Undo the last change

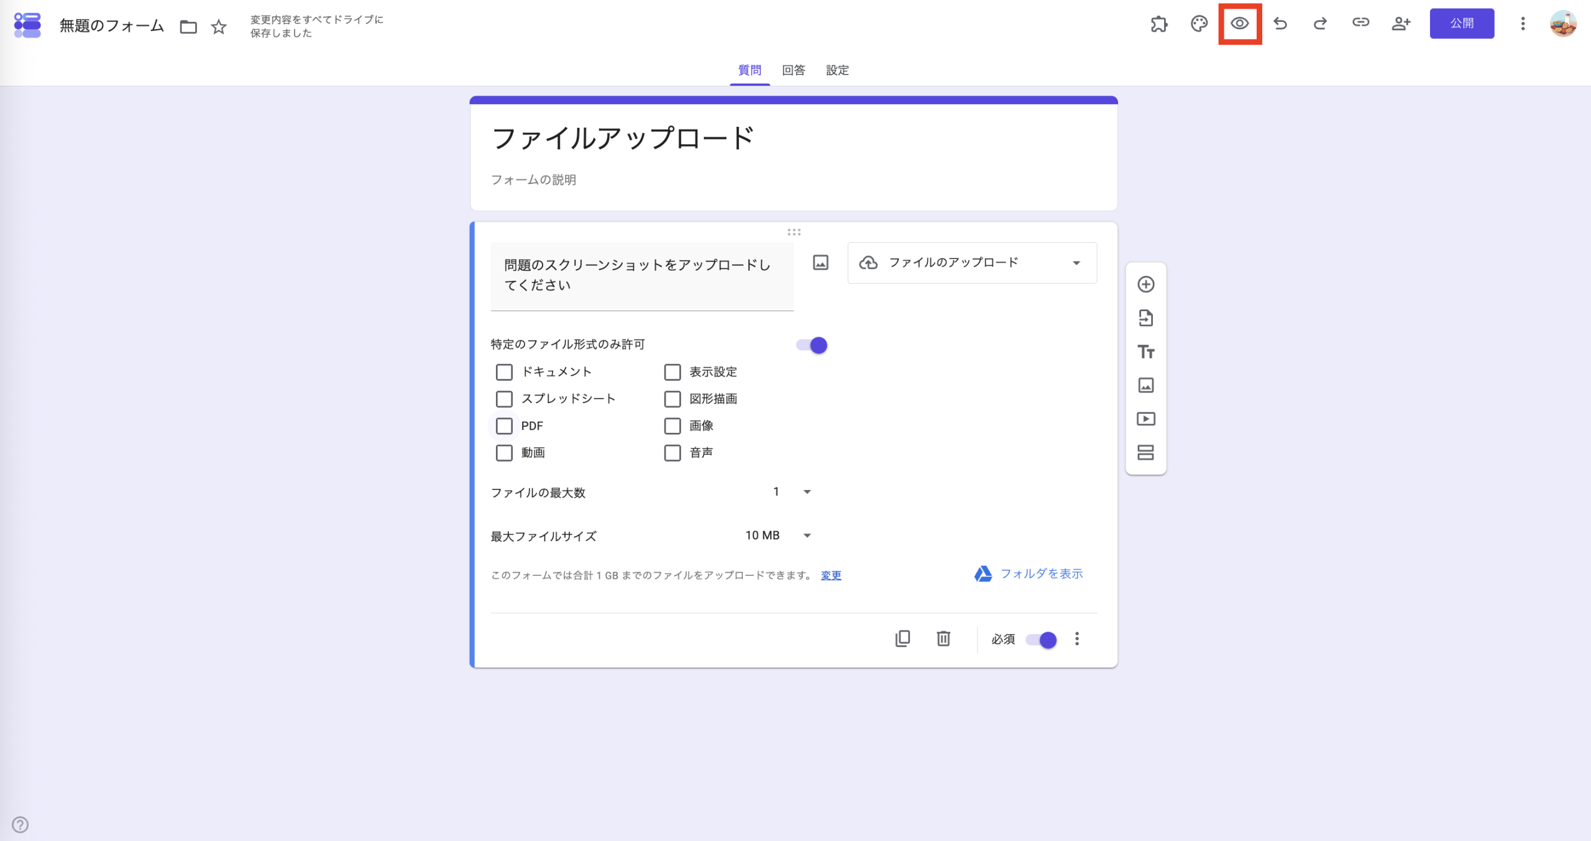(x=1280, y=24)
